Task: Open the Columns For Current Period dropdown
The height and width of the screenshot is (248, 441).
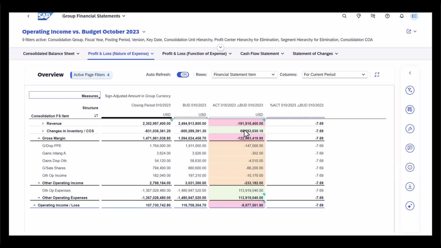Action: point(334,74)
